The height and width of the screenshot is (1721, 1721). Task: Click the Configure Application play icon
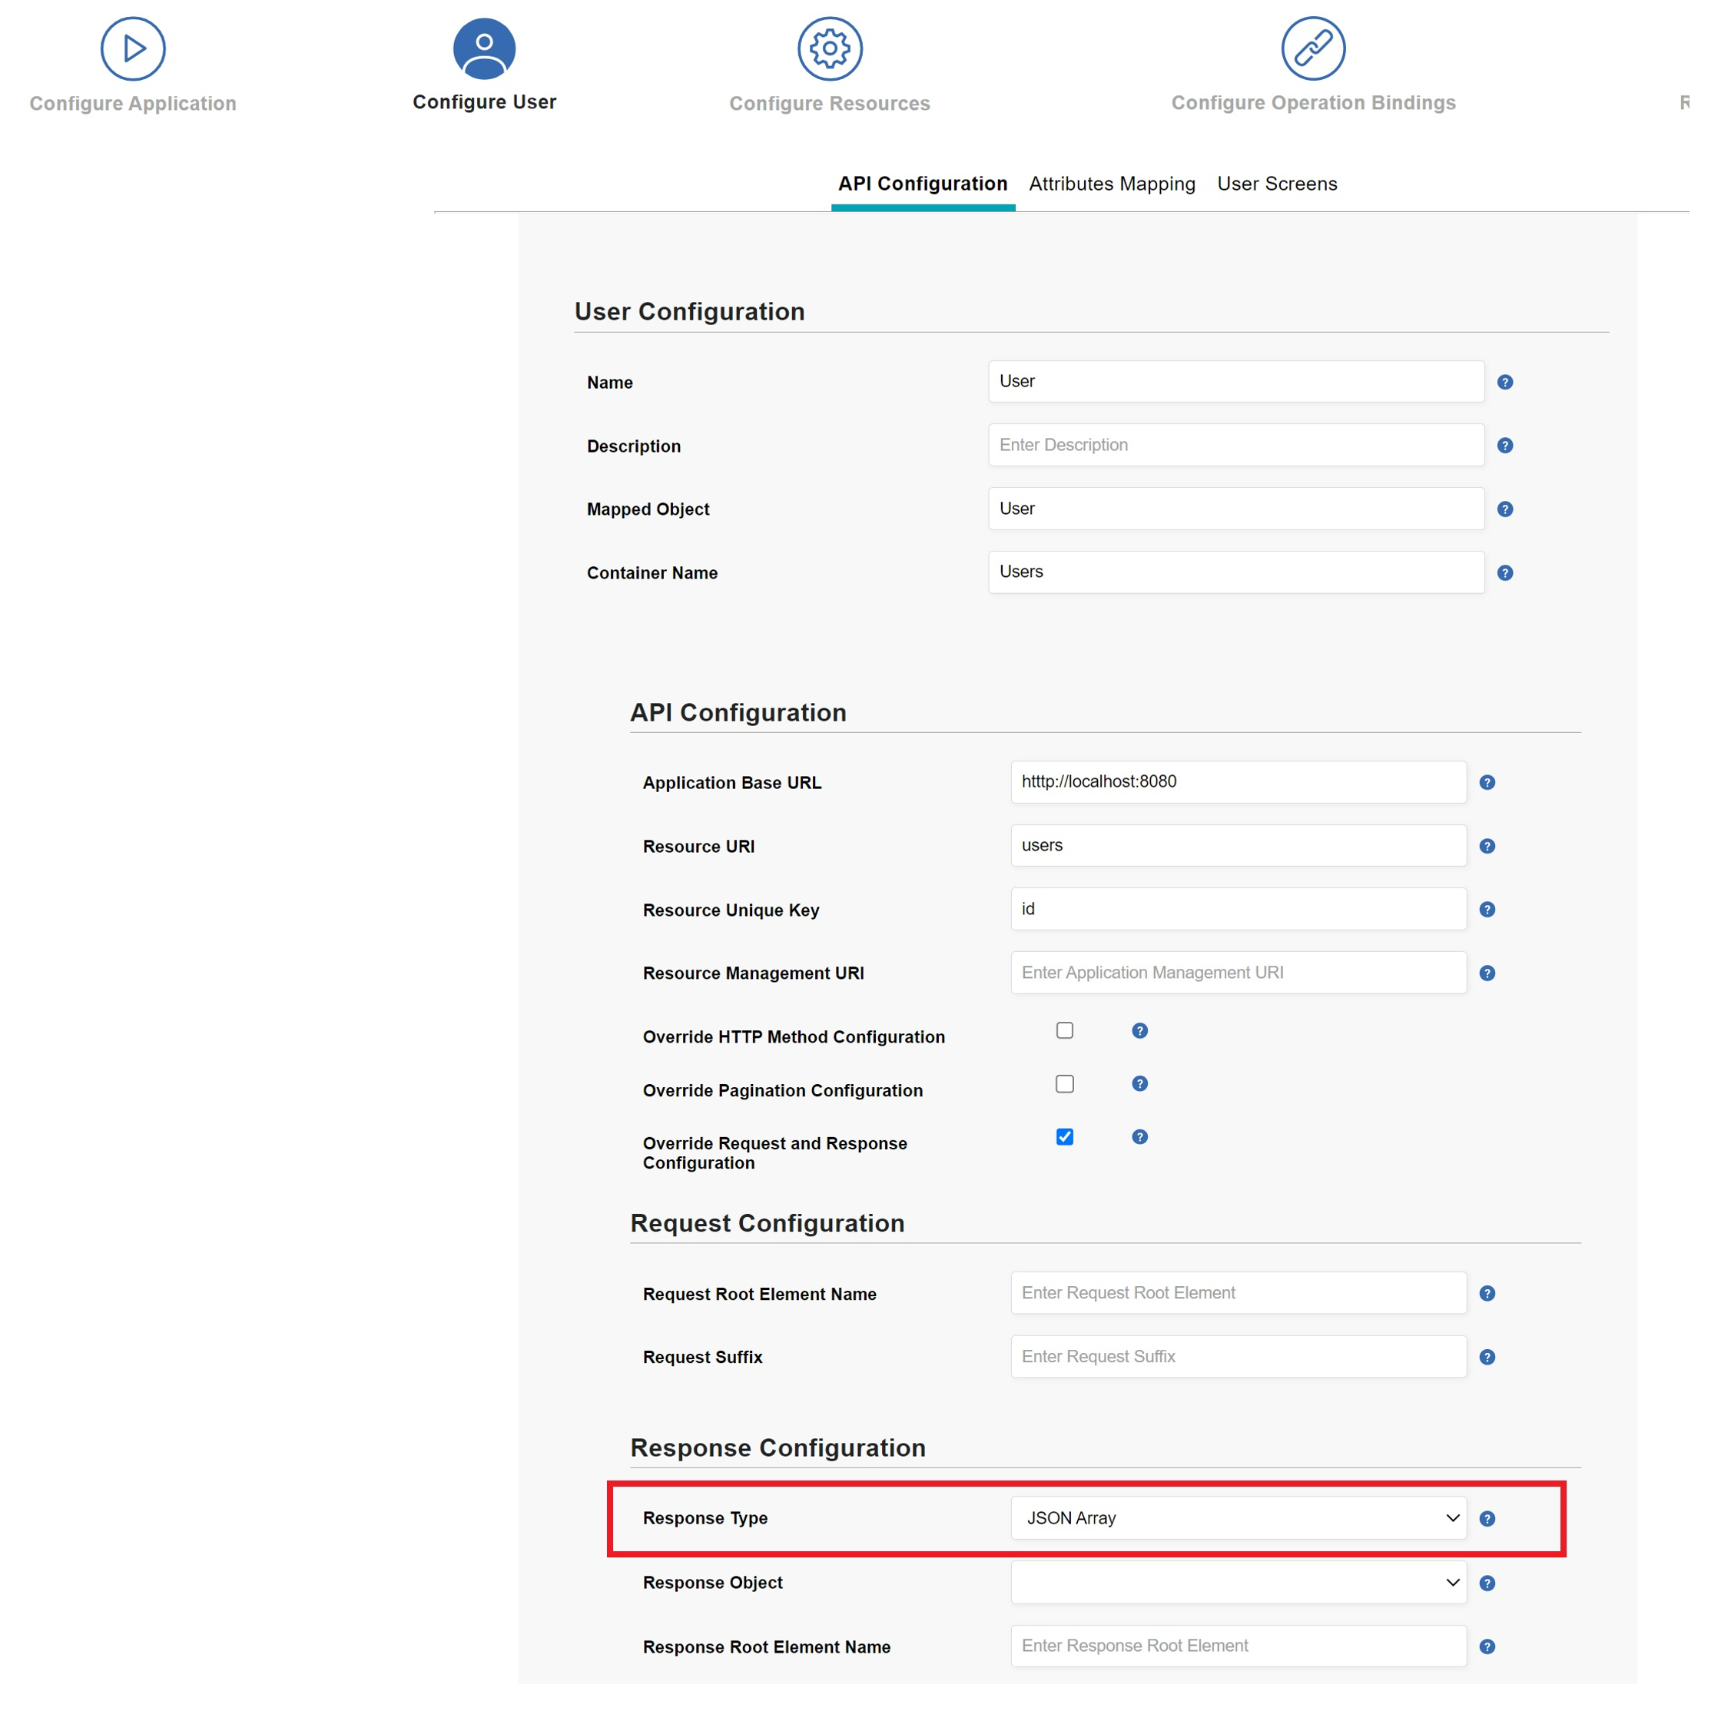[133, 48]
